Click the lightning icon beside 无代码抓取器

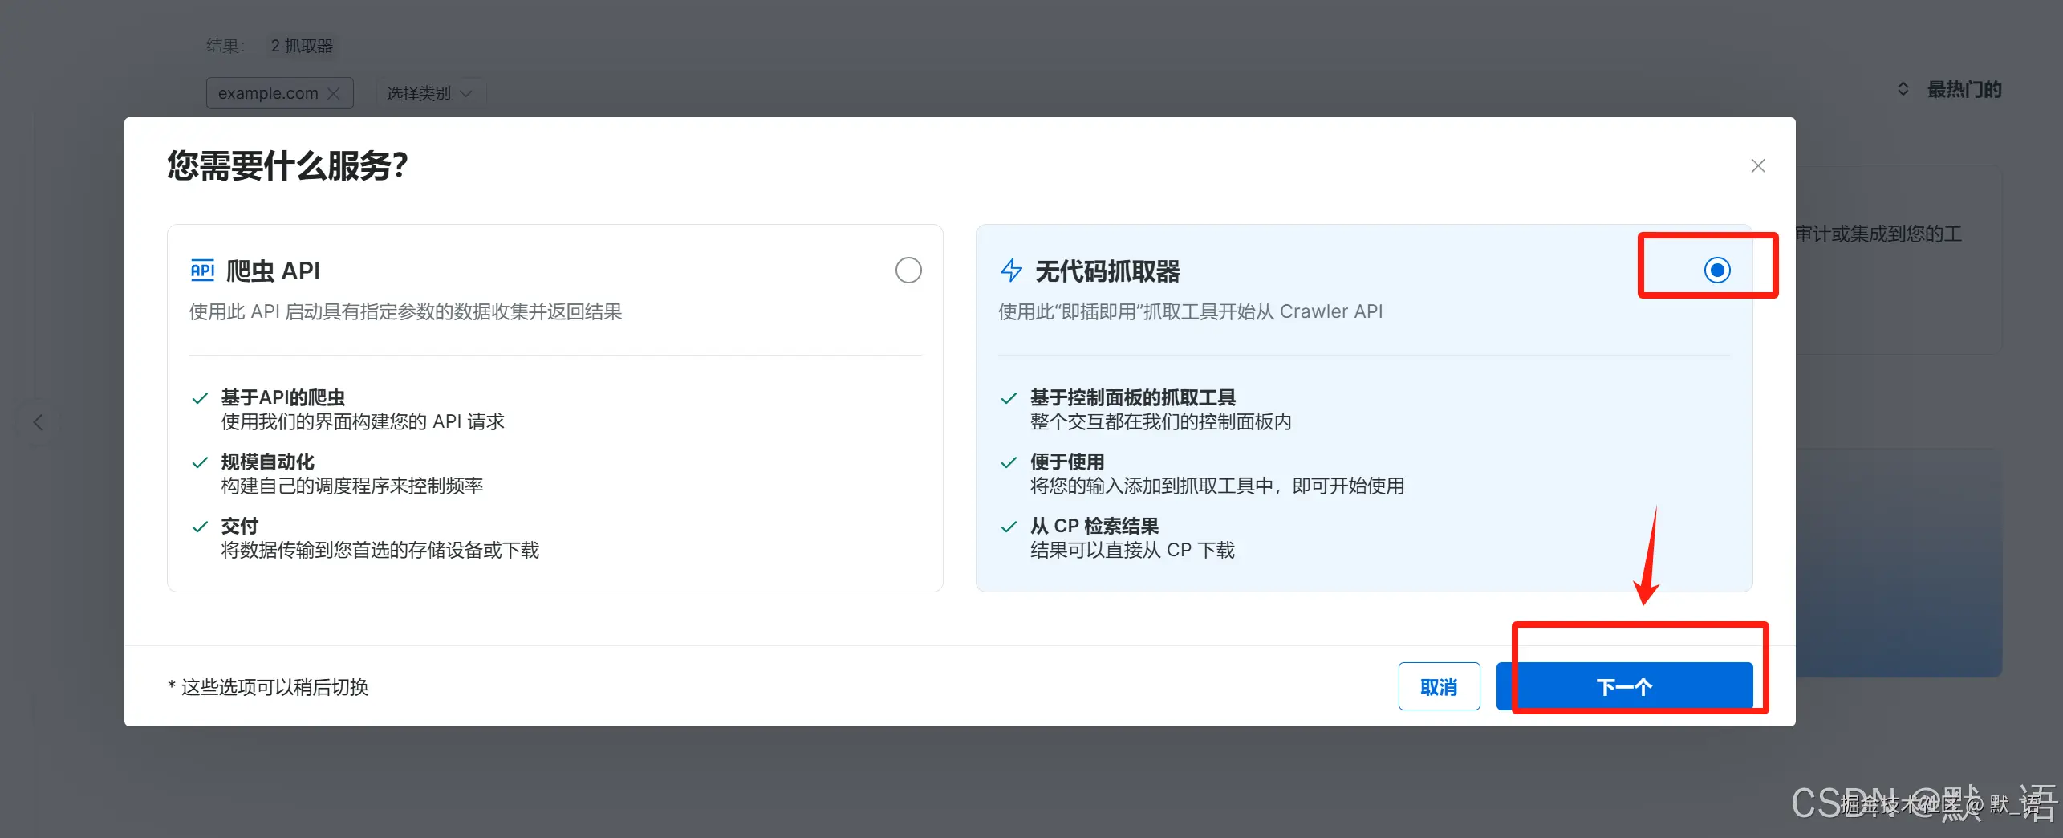click(1012, 271)
